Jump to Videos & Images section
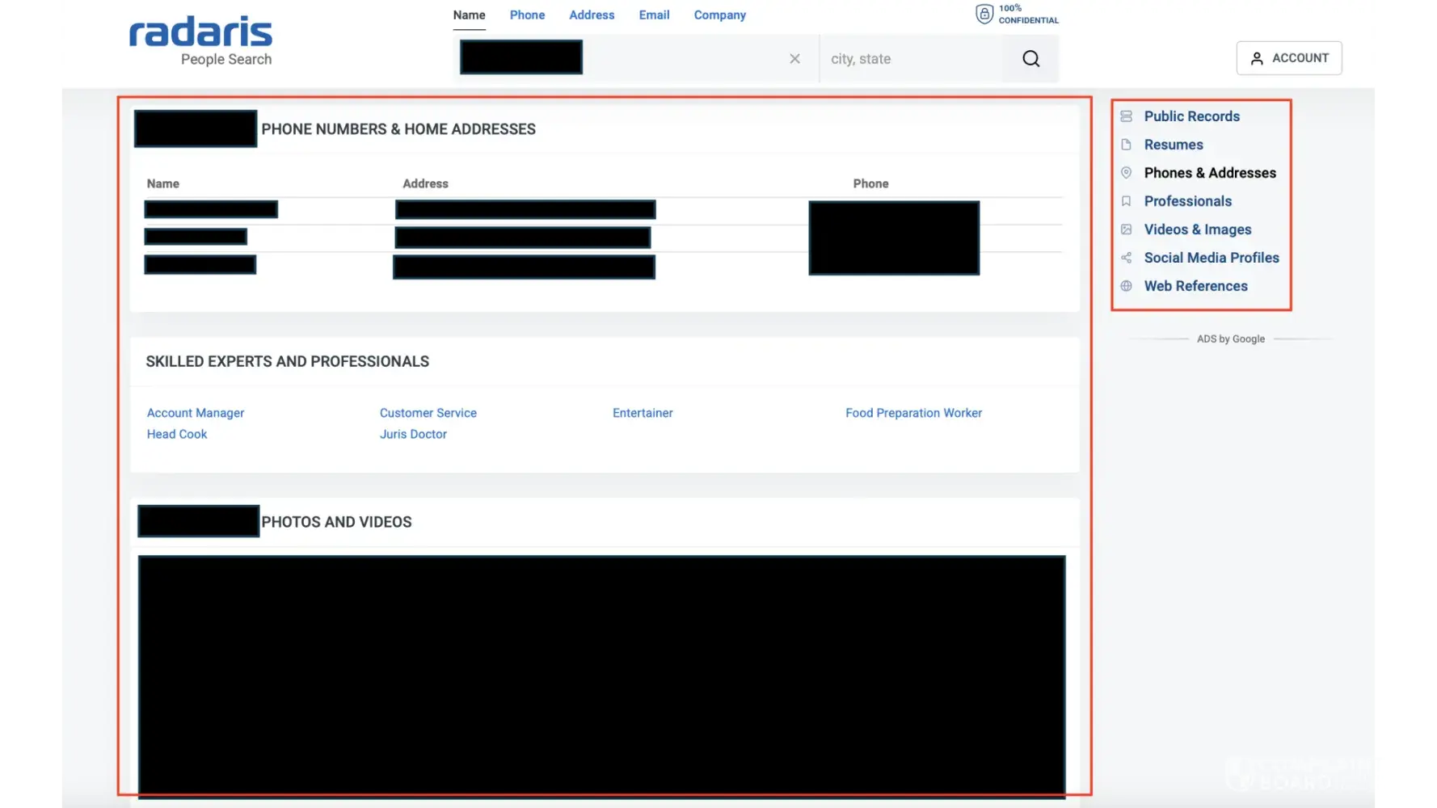The width and height of the screenshot is (1437, 808). (1198, 229)
